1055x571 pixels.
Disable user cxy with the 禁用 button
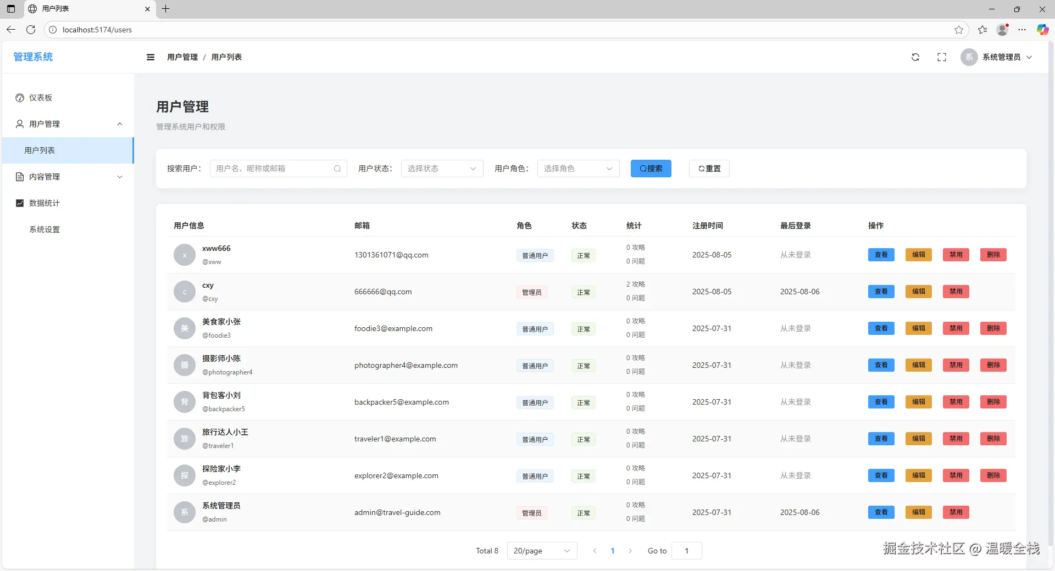coord(956,292)
